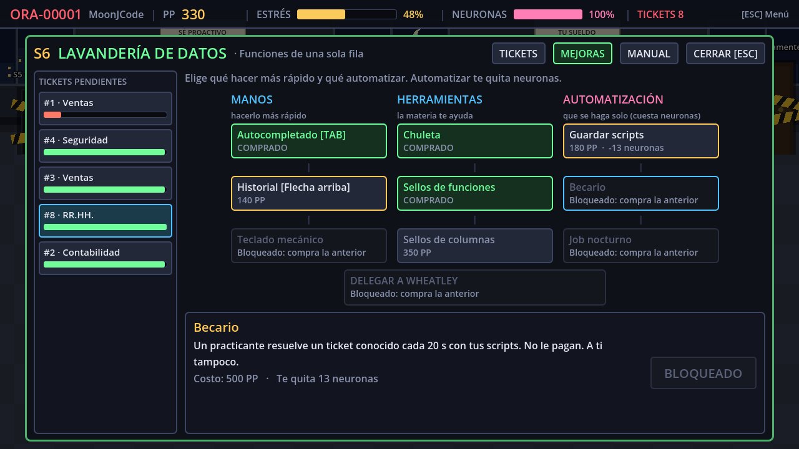Screen dimensions: 799x449
Task: Click the ESTRÉS progress bar
Action: [346, 14]
